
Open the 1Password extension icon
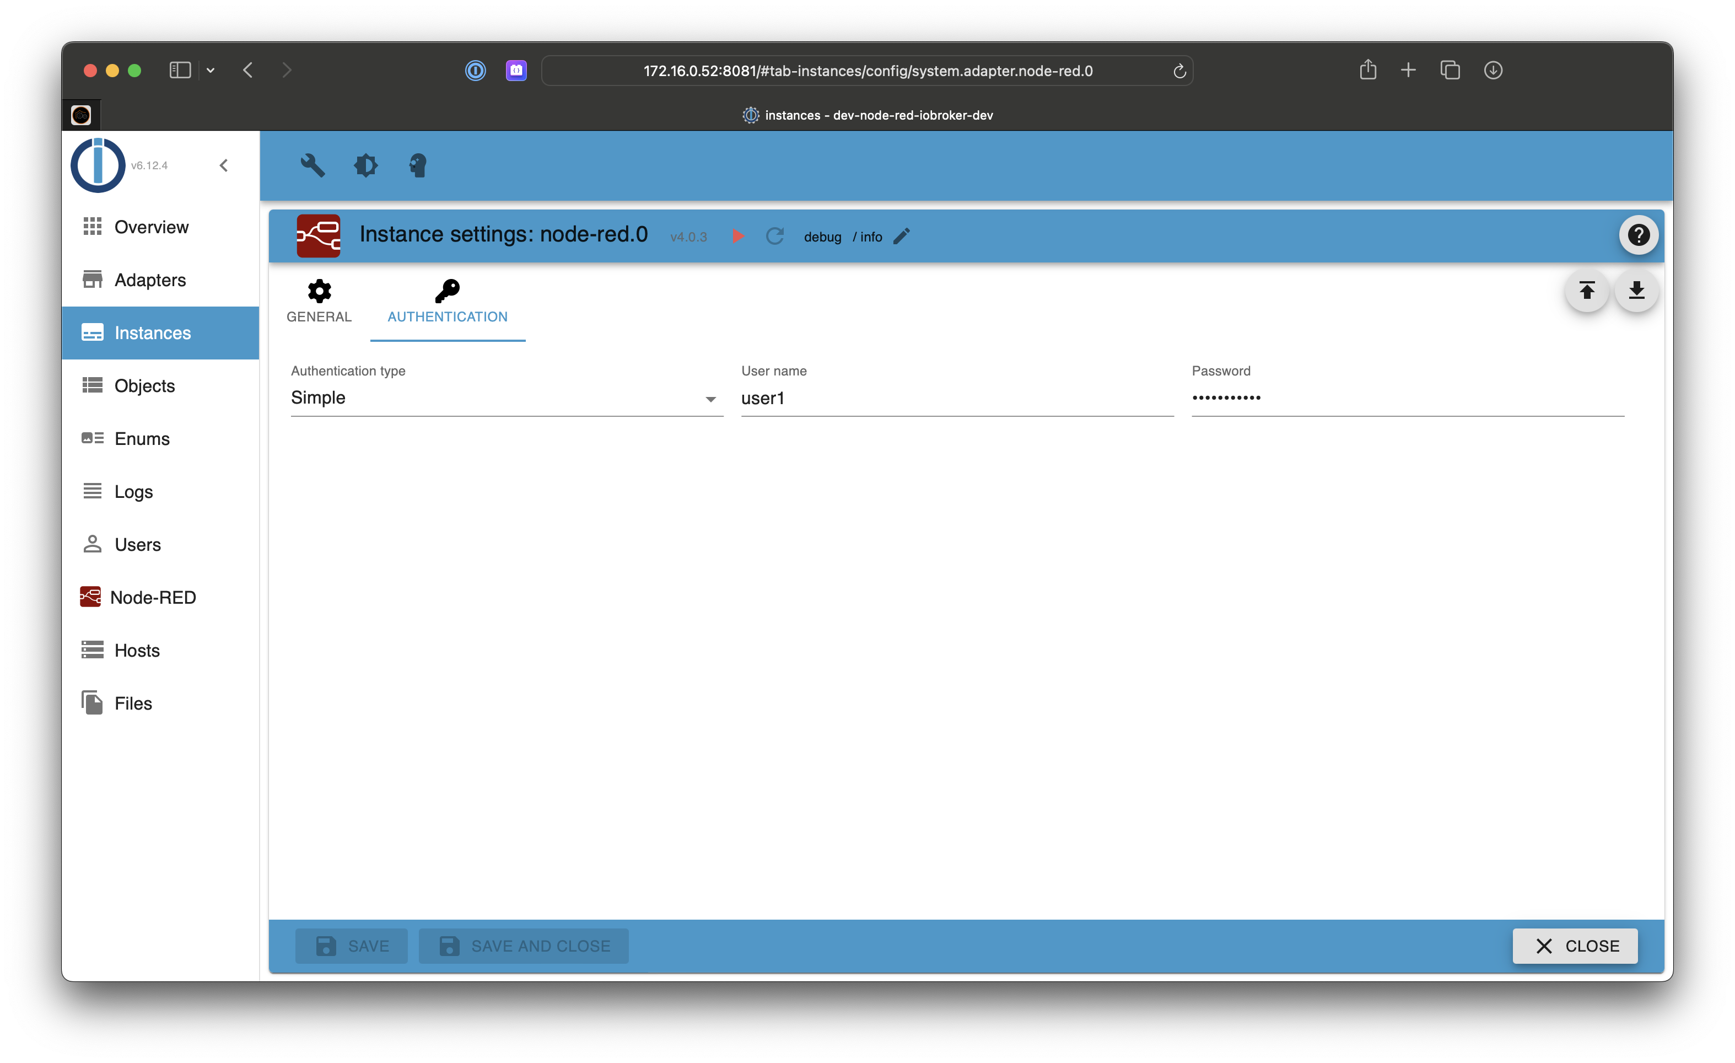(x=475, y=71)
